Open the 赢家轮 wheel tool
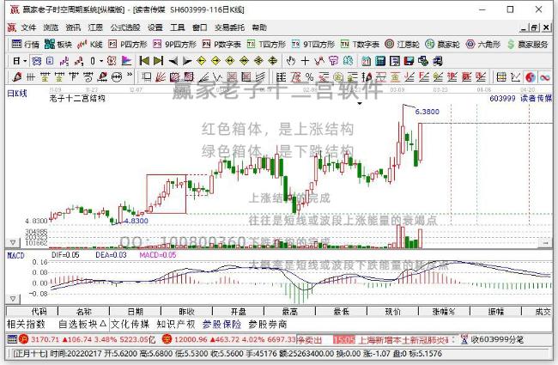The image size is (558, 365). click(x=443, y=44)
